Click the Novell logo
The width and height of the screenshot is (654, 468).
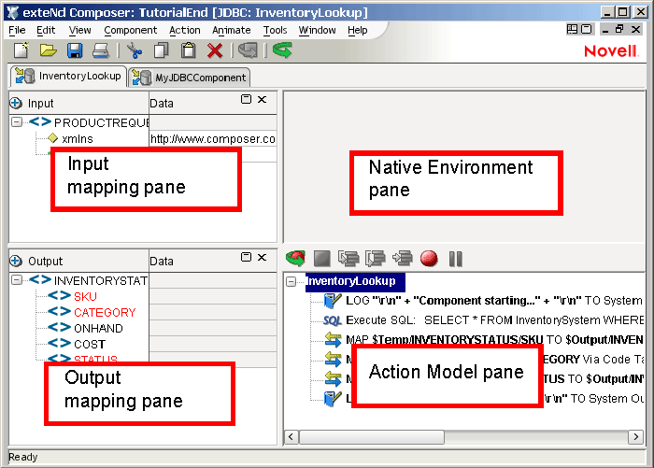pyautogui.click(x=611, y=50)
